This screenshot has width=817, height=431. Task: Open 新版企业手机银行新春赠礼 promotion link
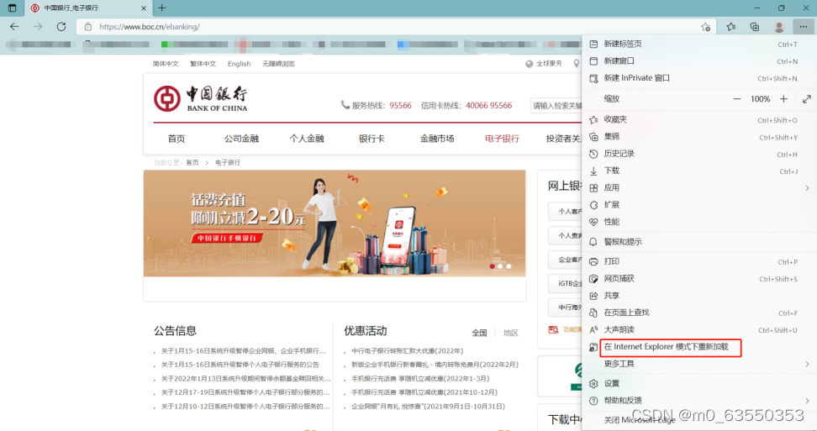point(435,365)
